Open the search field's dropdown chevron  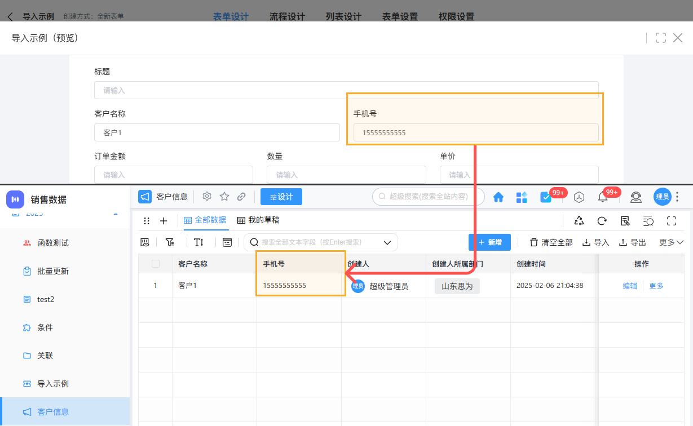(x=387, y=242)
